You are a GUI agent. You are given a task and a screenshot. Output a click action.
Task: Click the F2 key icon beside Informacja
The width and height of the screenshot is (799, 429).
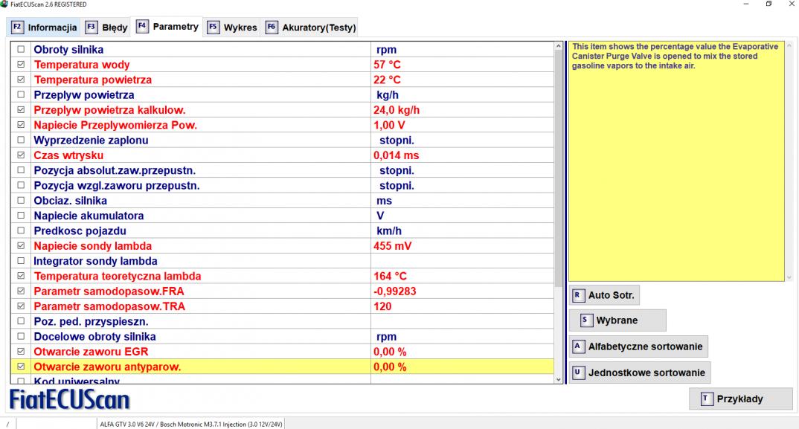pos(17,28)
